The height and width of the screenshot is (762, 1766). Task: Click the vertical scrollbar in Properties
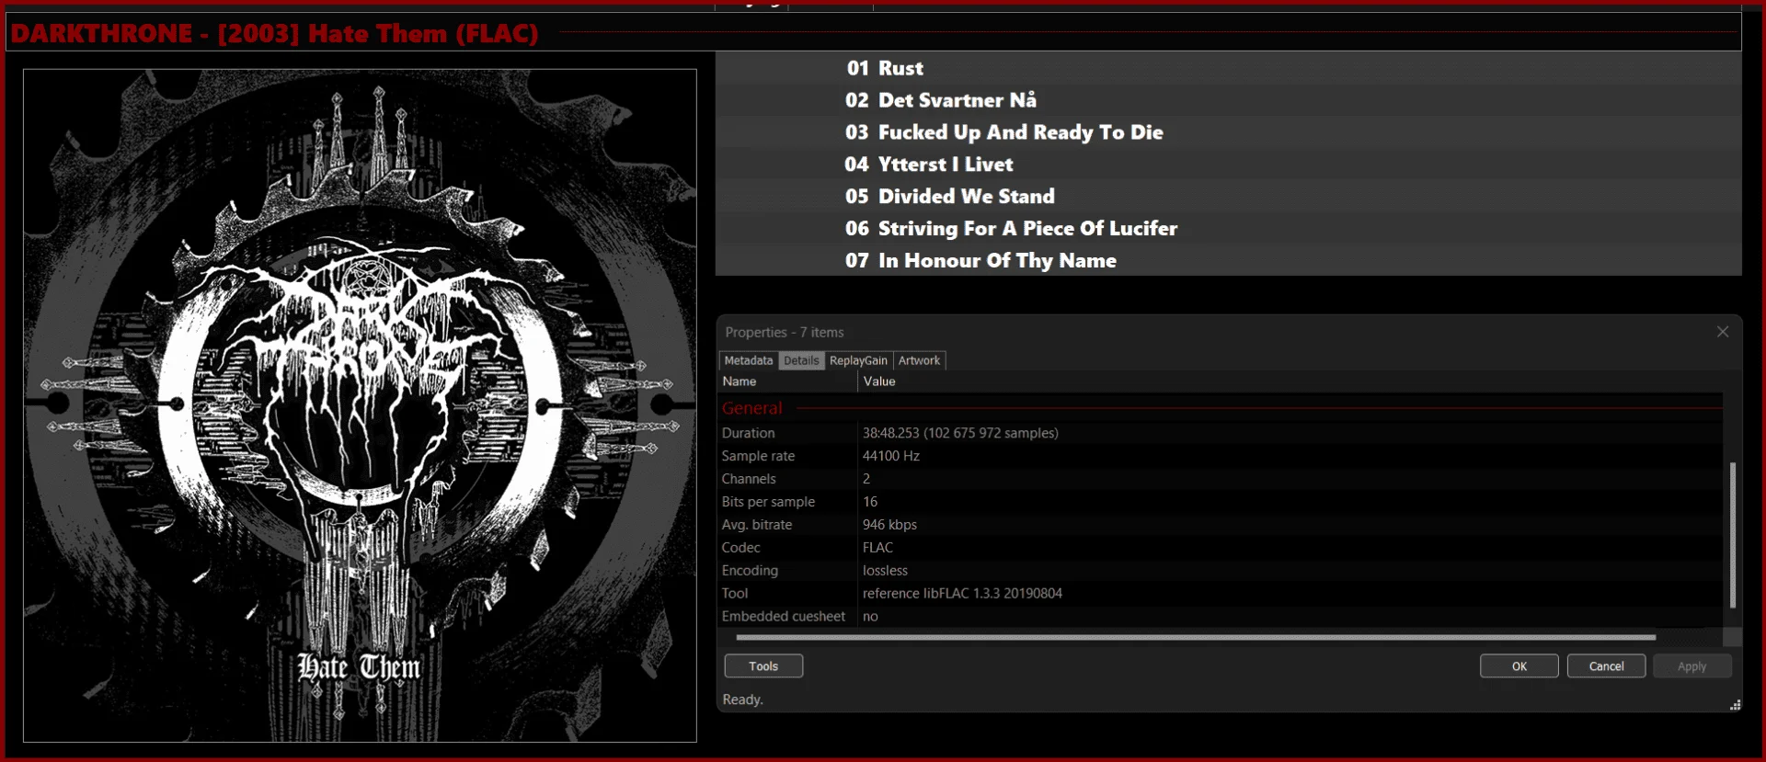[1732, 535]
